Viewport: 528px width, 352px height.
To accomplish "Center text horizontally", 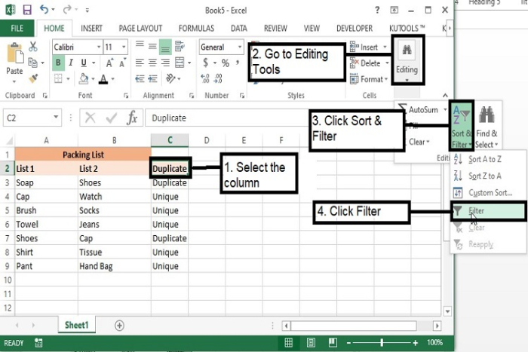I will pyautogui.click(x=152, y=63).
